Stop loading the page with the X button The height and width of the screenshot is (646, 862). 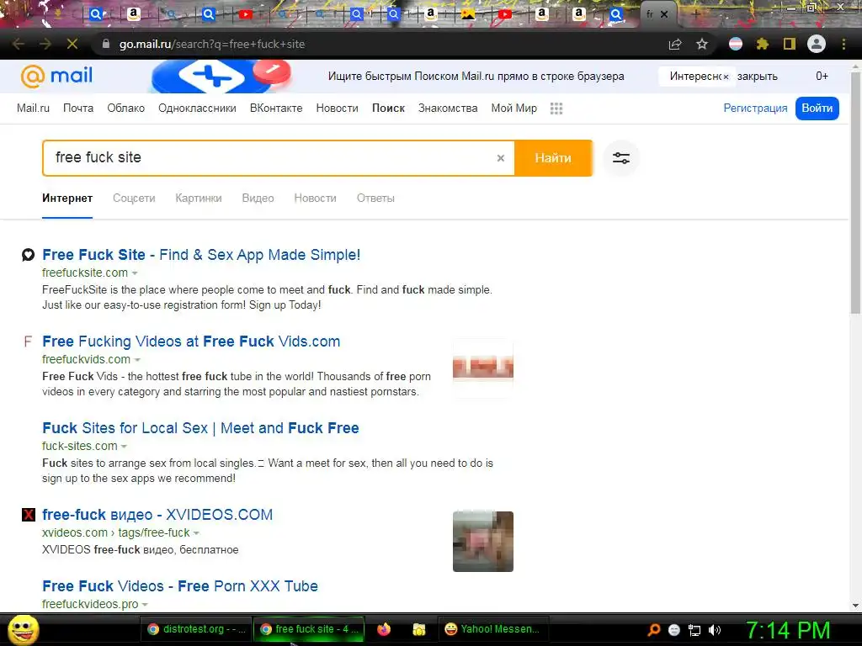tap(72, 44)
